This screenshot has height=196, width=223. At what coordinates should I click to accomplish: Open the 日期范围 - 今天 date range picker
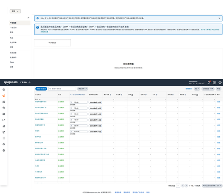pyautogui.click(x=208, y=89)
